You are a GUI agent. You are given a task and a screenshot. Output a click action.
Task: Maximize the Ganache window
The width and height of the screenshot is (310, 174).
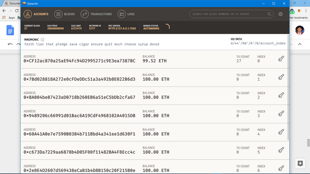click(274, 3)
